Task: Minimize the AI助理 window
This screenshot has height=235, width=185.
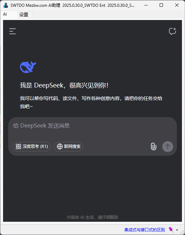Action: (146, 5)
